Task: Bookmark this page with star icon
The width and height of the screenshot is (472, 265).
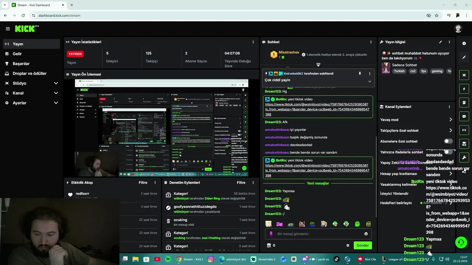Action: coord(437,15)
